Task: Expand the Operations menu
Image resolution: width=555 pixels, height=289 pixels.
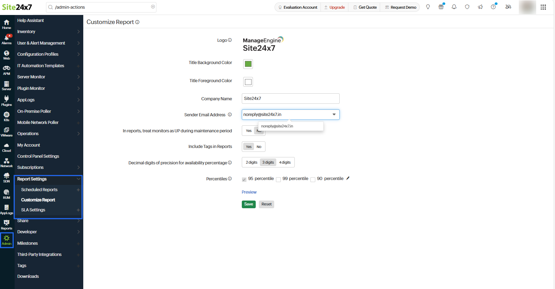Action: pyautogui.click(x=48, y=134)
